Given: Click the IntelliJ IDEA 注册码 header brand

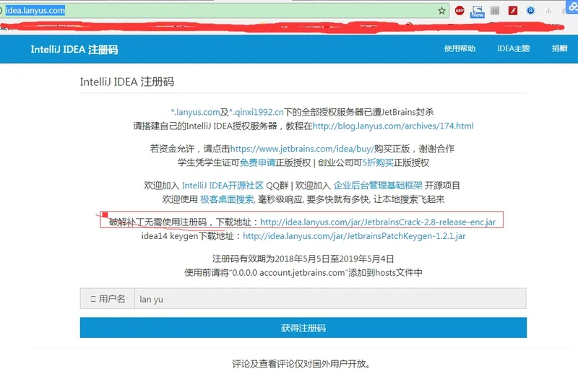Looking at the screenshot, I should click(74, 49).
